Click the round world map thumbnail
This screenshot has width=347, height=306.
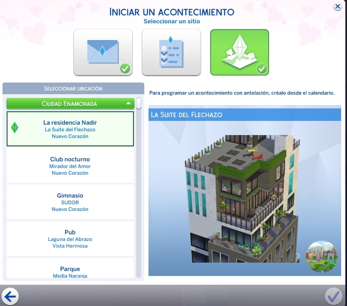click(322, 256)
